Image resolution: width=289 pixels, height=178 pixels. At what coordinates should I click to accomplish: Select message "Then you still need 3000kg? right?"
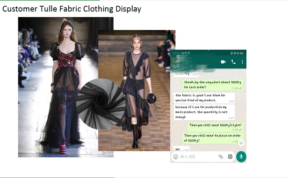(215, 126)
